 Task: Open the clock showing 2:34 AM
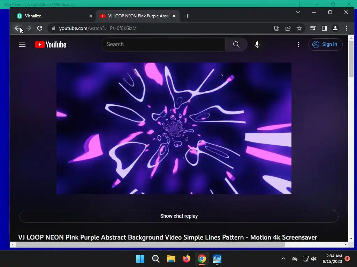pos(332,259)
